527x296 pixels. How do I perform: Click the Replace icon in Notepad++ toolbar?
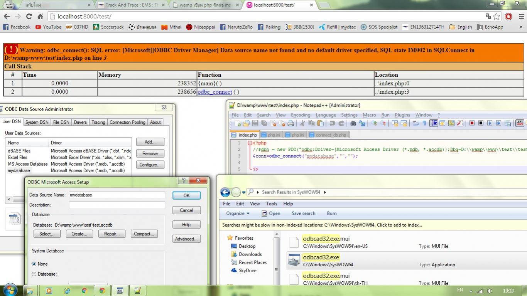pos(362,123)
